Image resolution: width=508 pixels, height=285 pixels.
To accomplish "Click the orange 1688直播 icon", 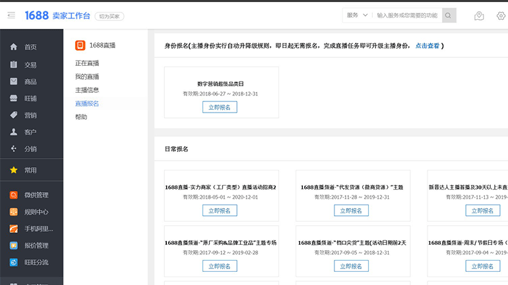I will pos(80,45).
